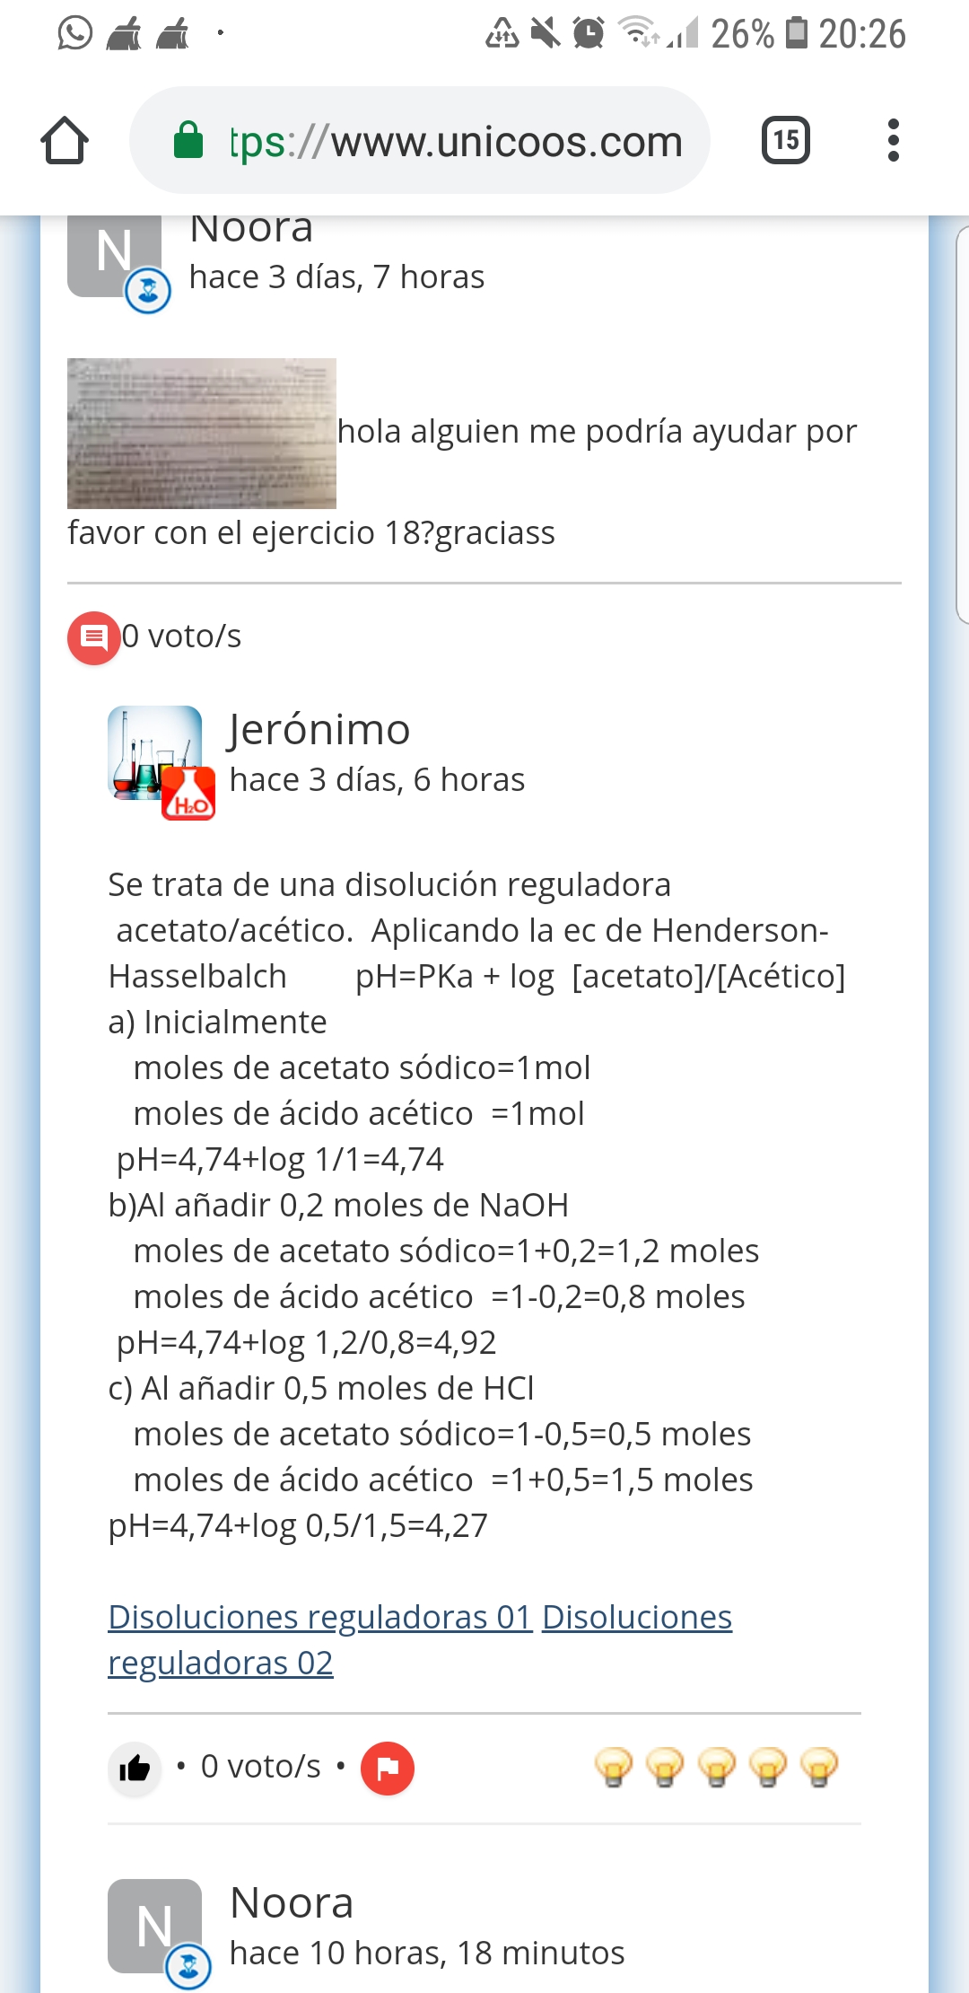The image size is (969, 1993).
Task: Open the Disoluciones reguladoras 01 link
Action: [320, 1617]
